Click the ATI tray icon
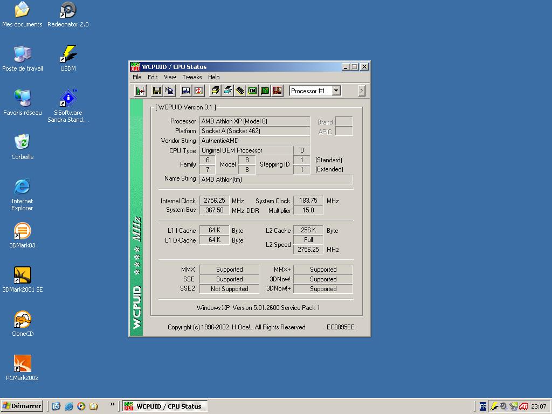This screenshot has height=414, width=552. 524,406
